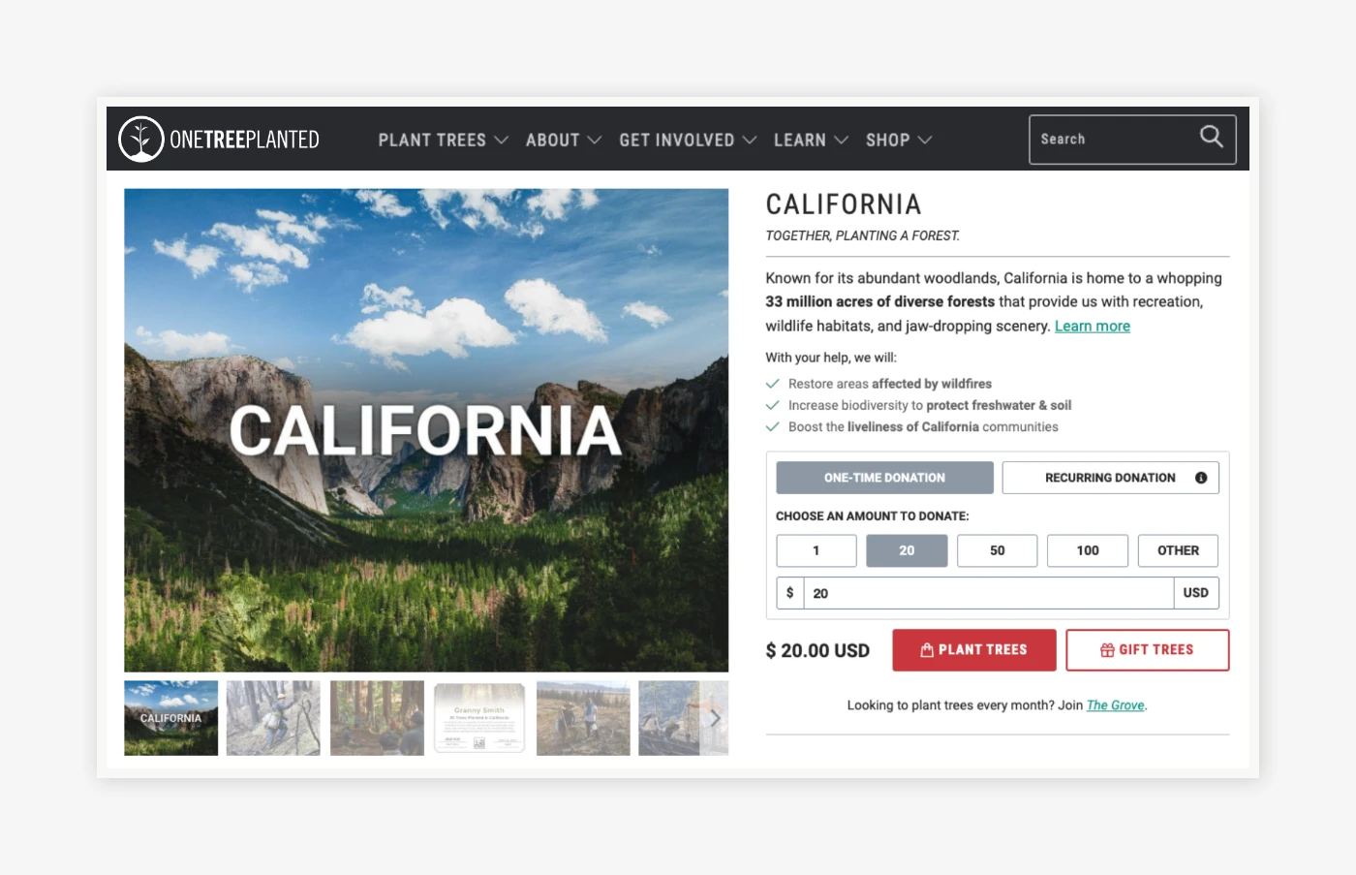Click the One Tree Planted logo
Image resolution: width=1356 pixels, height=875 pixels.
point(219,140)
